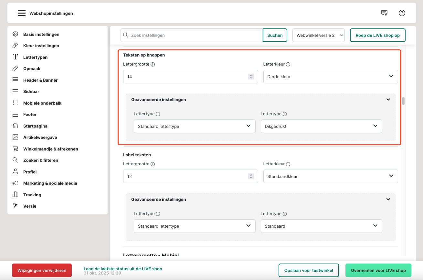Click the Wijzigingen verwijderen button
Viewport: 423px width, 280px height.
pyautogui.click(x=42, y=270)
